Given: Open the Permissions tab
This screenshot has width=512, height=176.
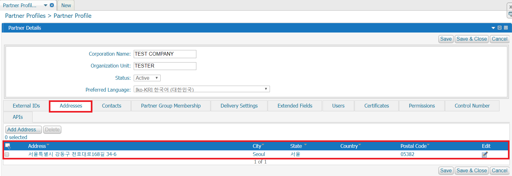Looking at the screenshot, I should [421, 106].
